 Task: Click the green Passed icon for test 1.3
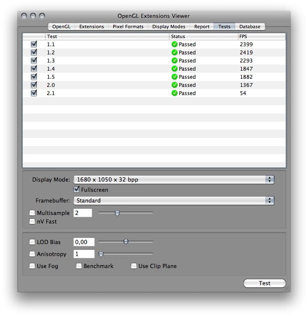[x=175, y=60]
